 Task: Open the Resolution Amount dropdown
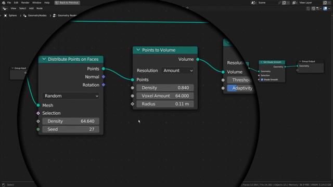tap(178, 71)
